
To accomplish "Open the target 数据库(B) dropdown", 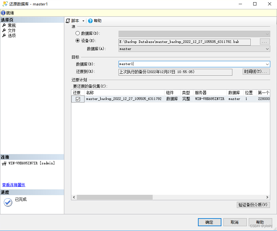I will (267, 64).
